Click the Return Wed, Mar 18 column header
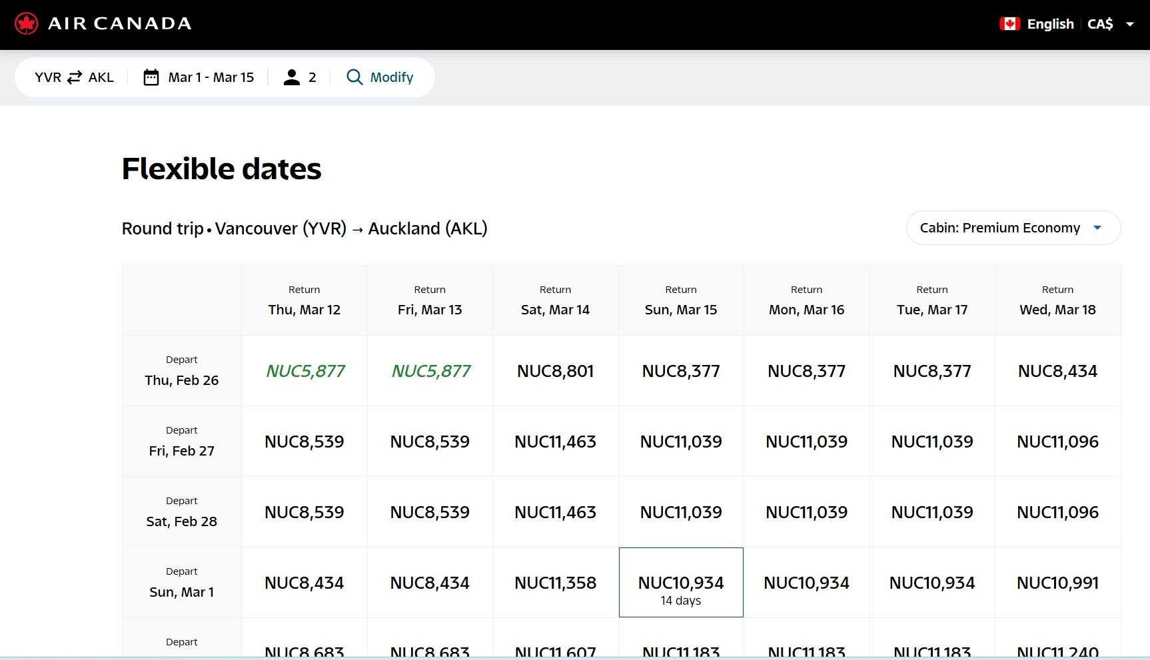Image resolution: width=1150 pixels, height=660 pixels. [1058, 300]
